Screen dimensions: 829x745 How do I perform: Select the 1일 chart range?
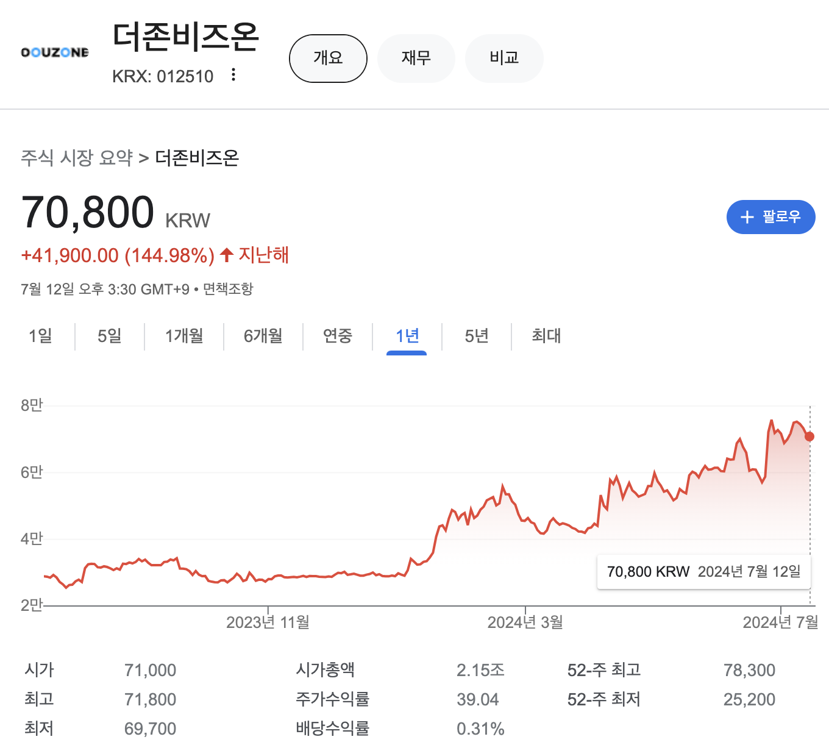(x=40, y=336)
